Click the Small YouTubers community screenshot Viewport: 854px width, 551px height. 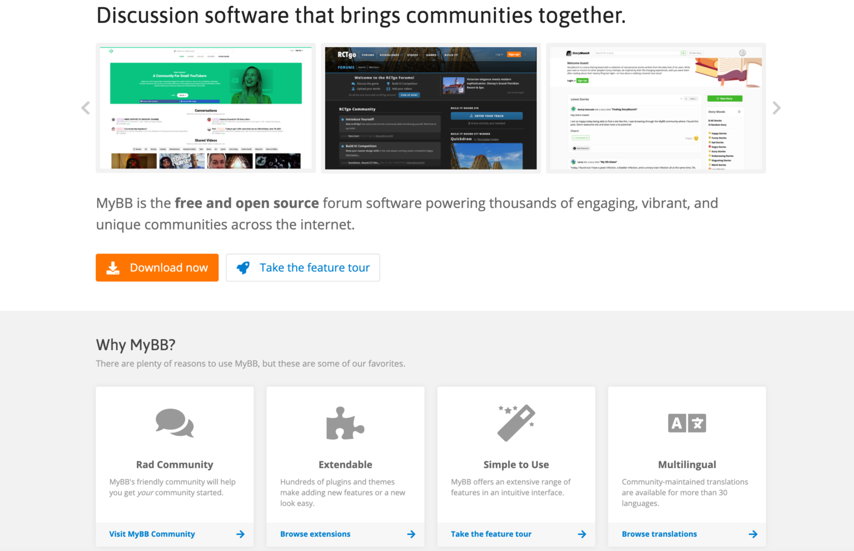(x=206, y=108)
